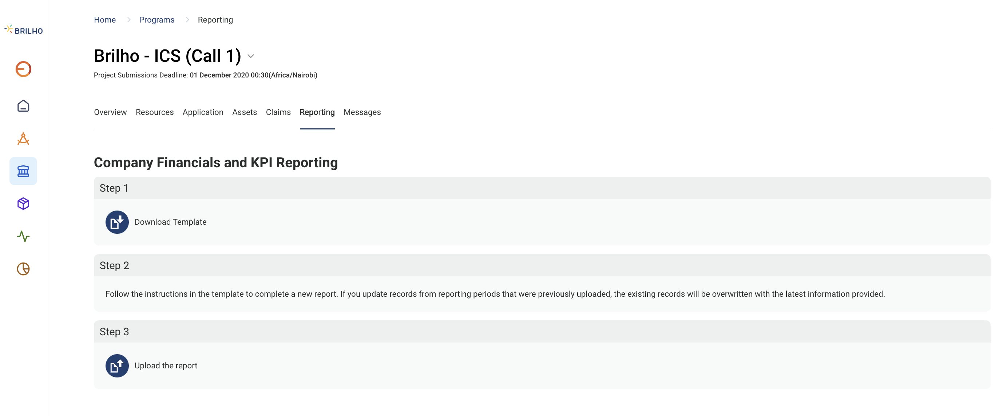Expand the program selector chevron beside Brilho - ICS (Call 1)
The height and width of the screenshot is (416, 1003).
[251, 56]
